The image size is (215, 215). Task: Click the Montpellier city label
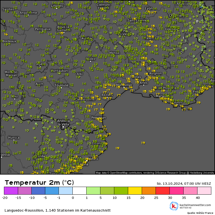coord(124,85)
